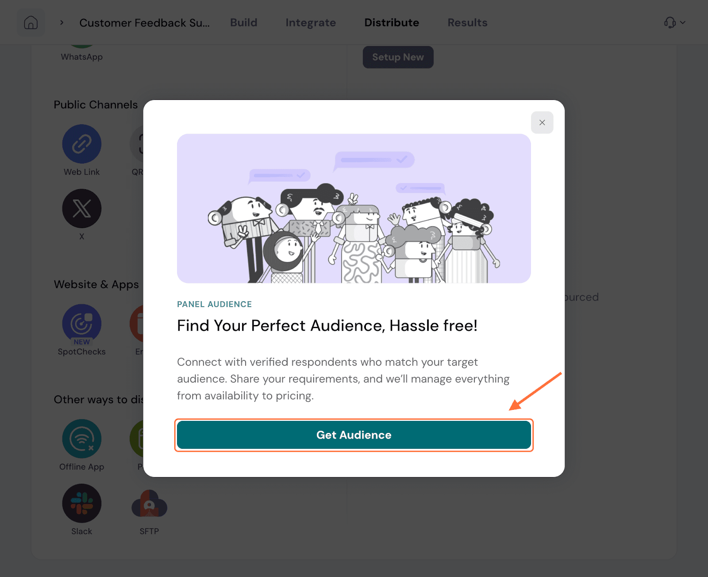708x577 pixels.
Task: Click the Customer Feedback survey name
Action: (145, 23)
